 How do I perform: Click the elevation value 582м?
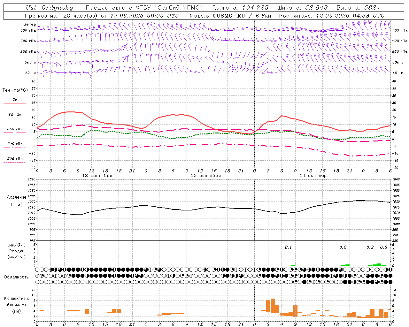click(372, 8)
